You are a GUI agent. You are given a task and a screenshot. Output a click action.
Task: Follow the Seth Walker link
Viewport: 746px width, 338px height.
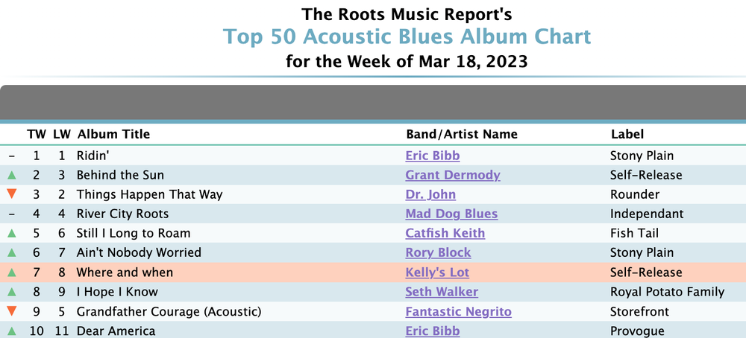(442, 292)
